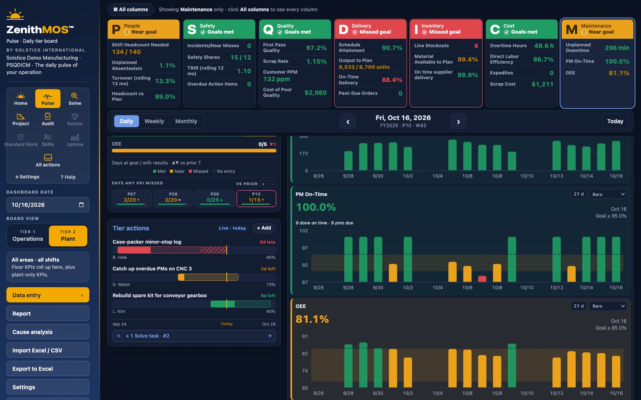
Task: Select the P10 period card
Action: [x=256, y=198]
